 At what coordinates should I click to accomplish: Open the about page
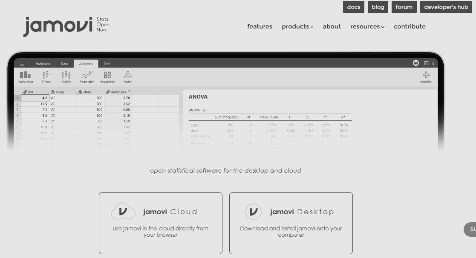click(332, 26)
